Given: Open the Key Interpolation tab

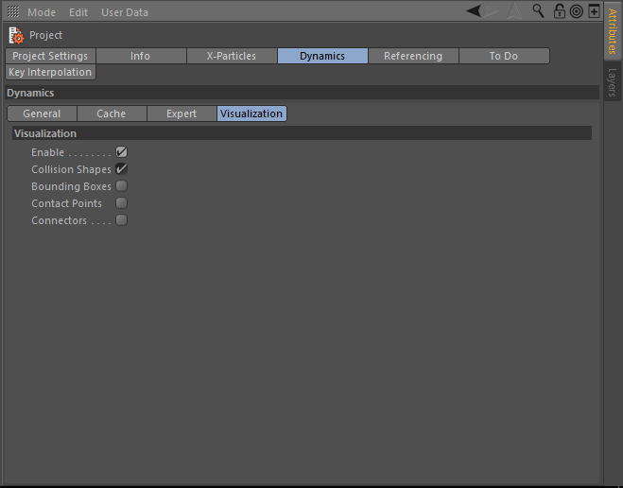Looking at the screenshot, I should (x=50, y=72).
